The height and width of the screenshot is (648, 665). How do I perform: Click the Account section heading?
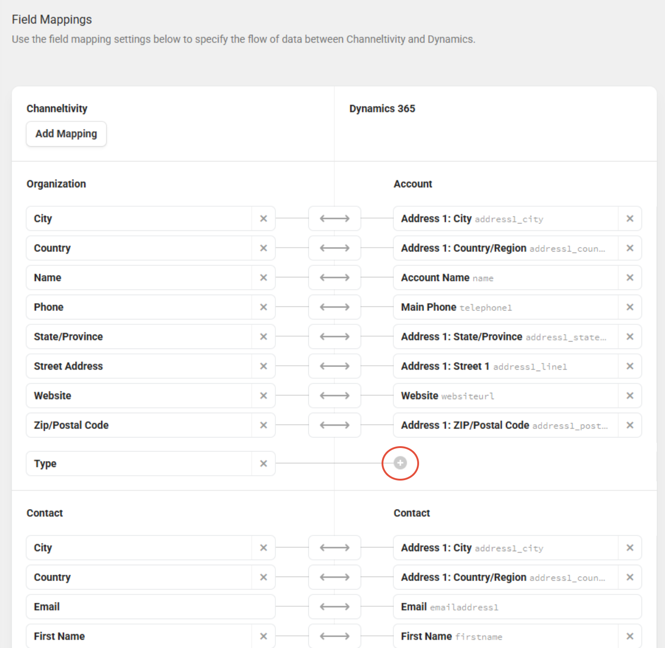(413, 184)
